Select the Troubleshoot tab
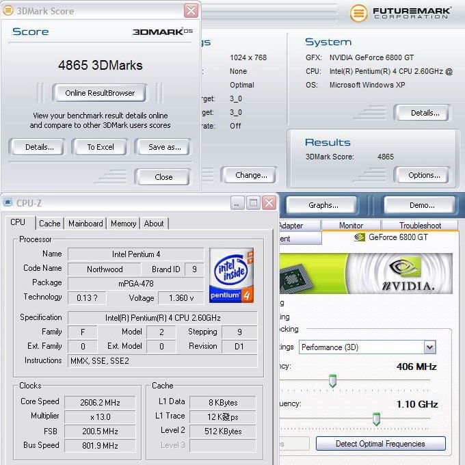 [420, 226]
